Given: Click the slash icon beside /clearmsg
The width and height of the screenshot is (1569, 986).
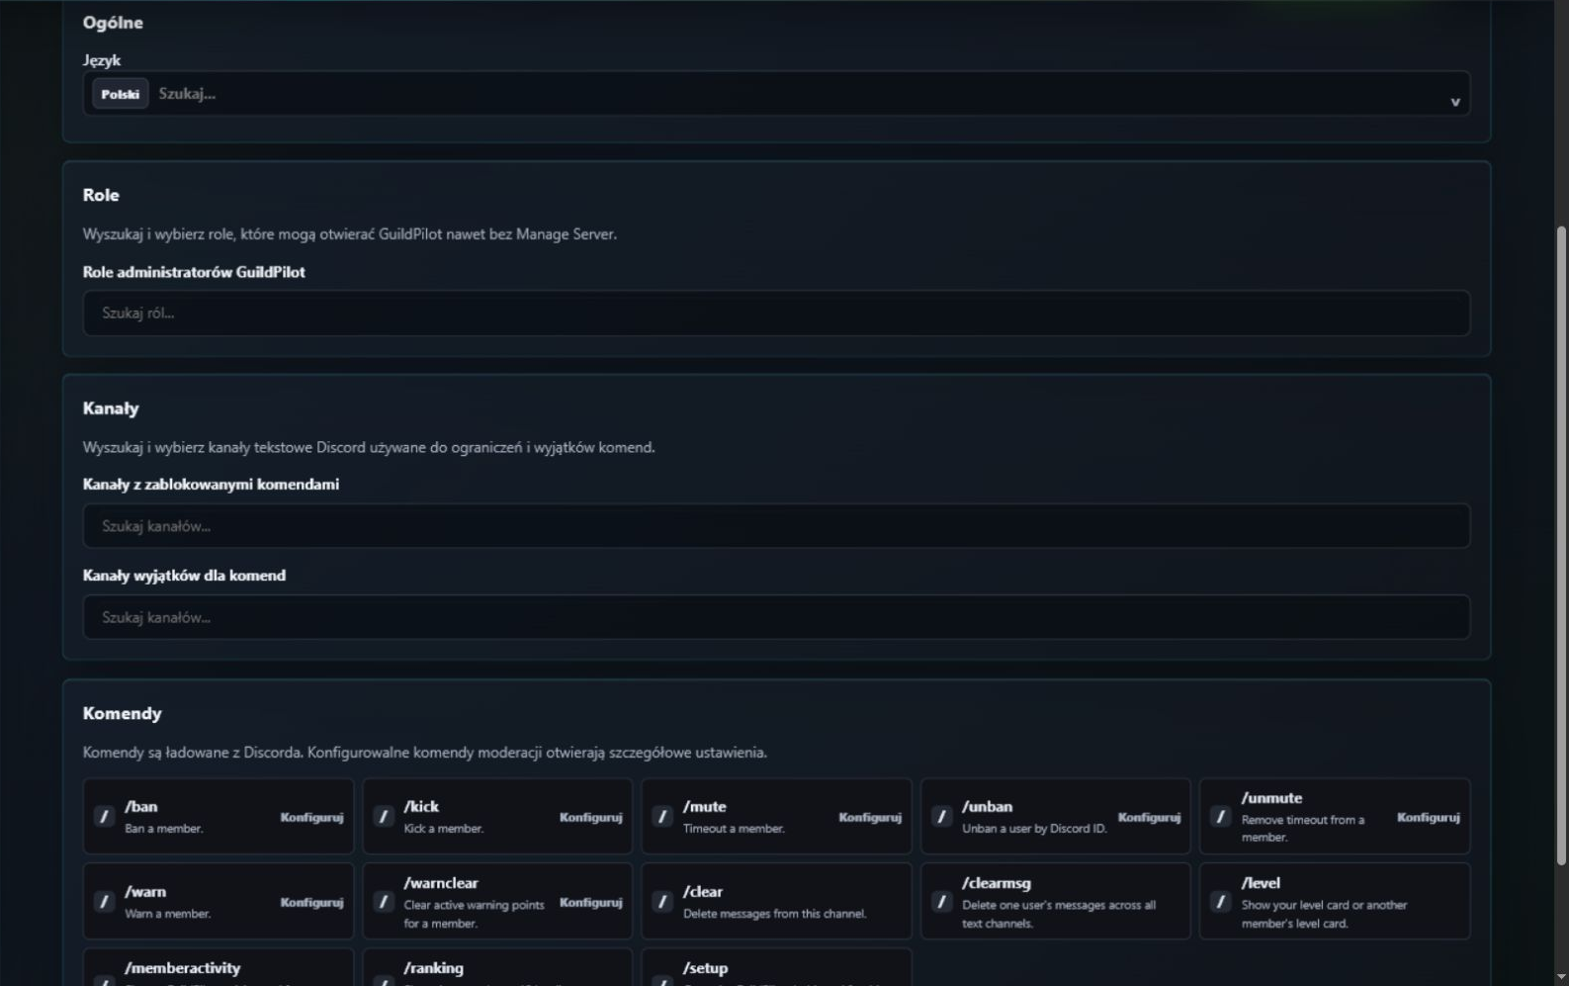Looking at the screenshot, I should click(x=941, y=902).
